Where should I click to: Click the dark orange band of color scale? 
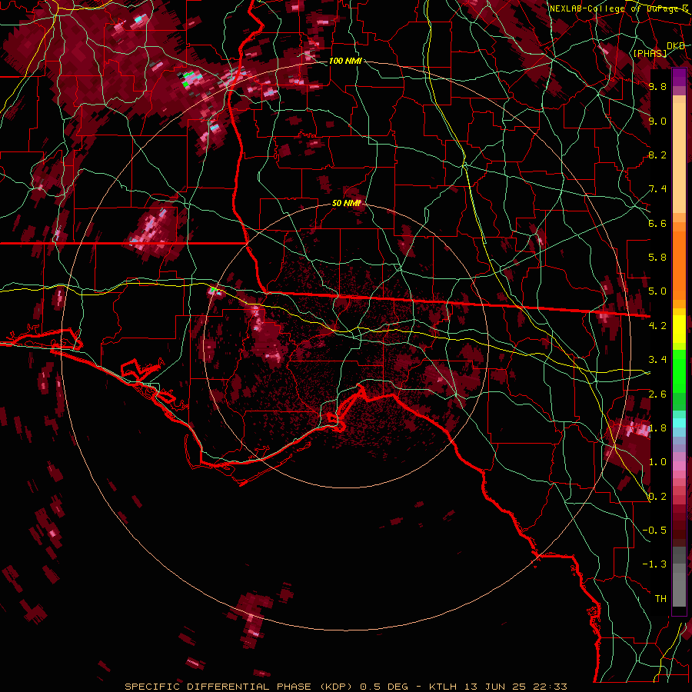tap(679, 265)
